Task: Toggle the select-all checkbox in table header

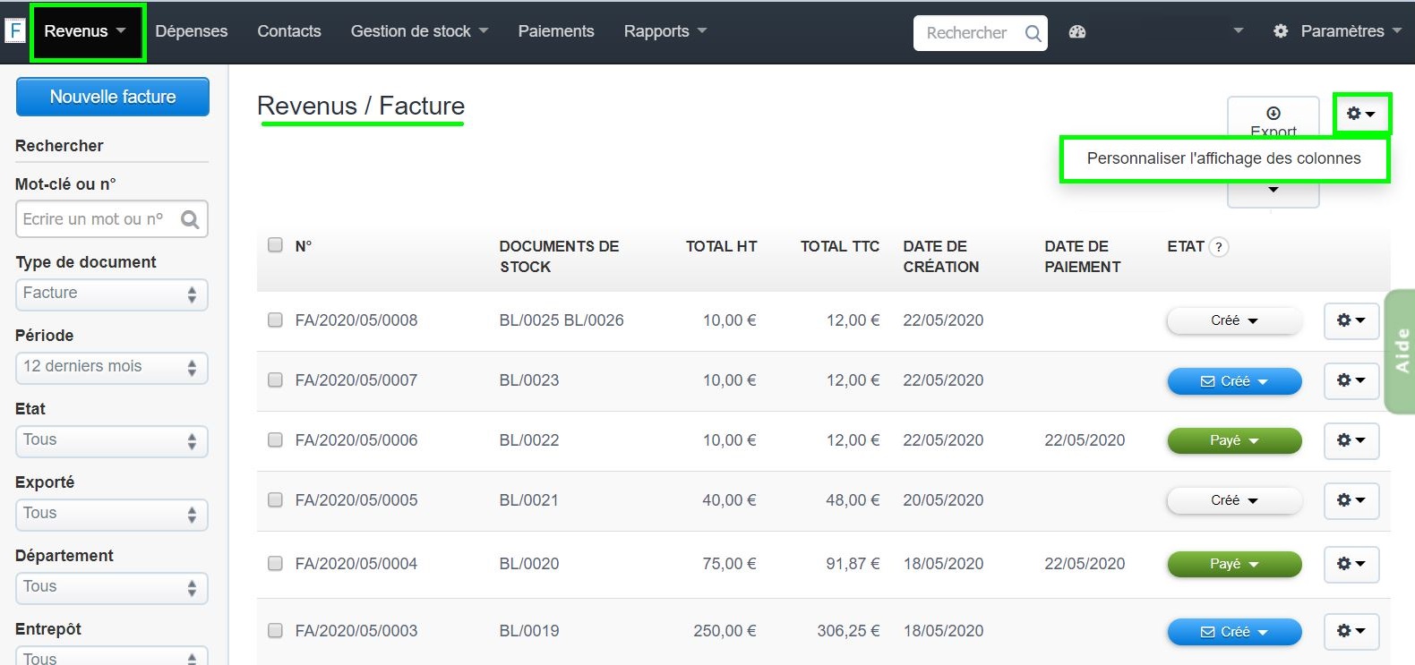Action: point(275,245)
